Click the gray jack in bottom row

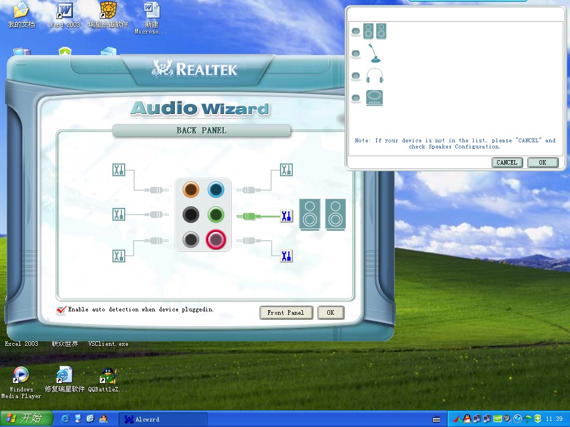(191, 240)
